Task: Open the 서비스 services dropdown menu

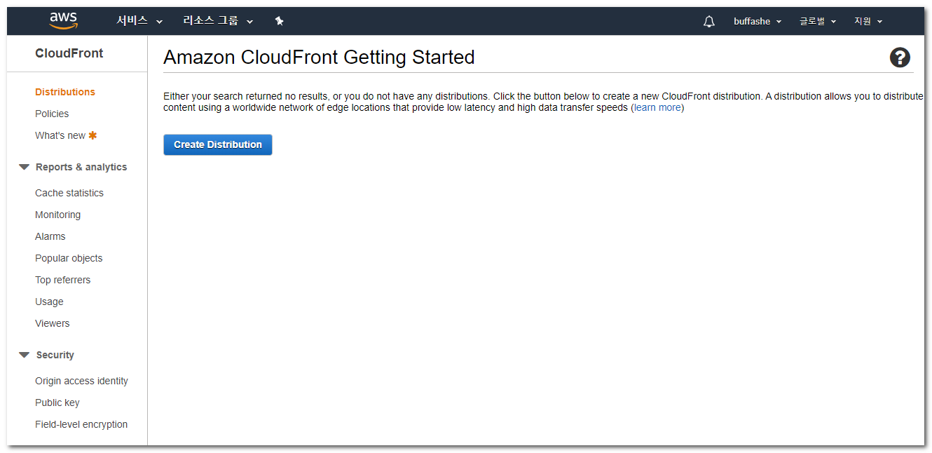Action: (x=139, y=21)
